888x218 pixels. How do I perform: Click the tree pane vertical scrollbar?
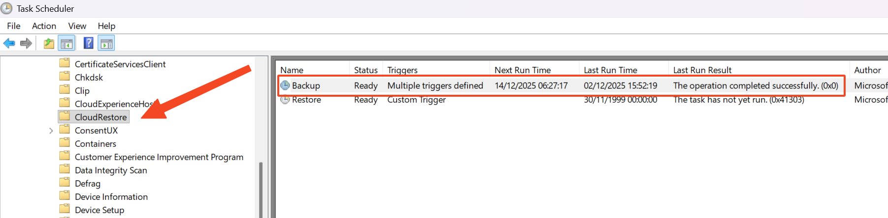coord(261,189)
